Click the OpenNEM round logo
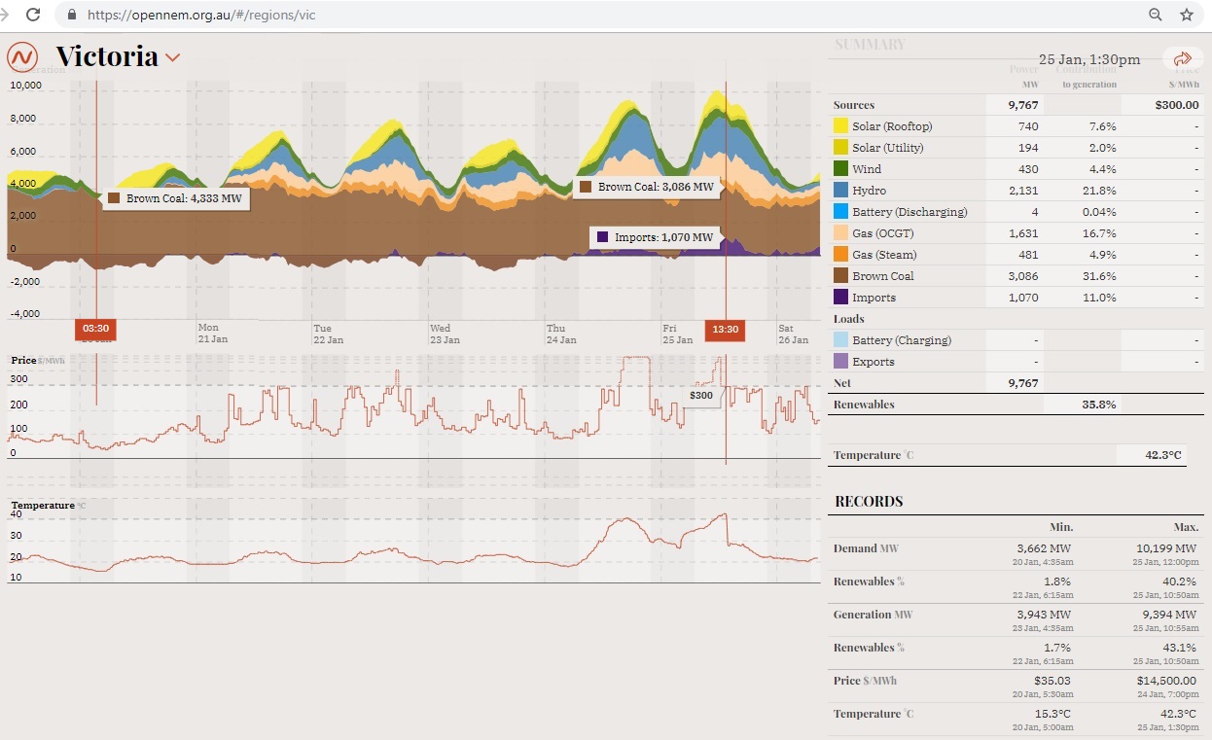 [22, 56]
